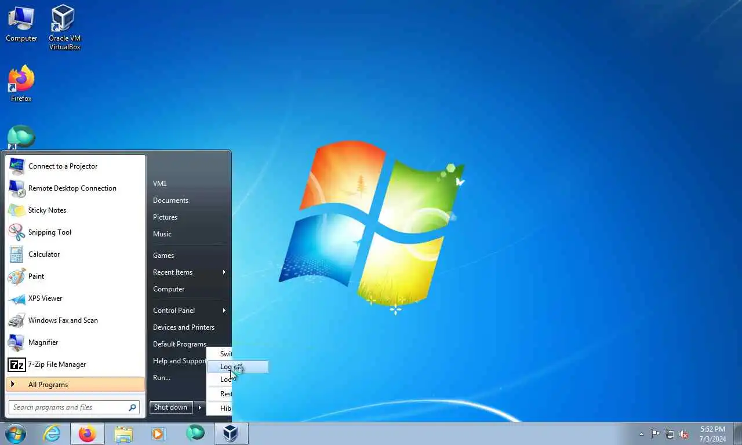This screenshot has width=742, height=445.
Task: Click the Windows Start orb
Action: coord(16,433)
